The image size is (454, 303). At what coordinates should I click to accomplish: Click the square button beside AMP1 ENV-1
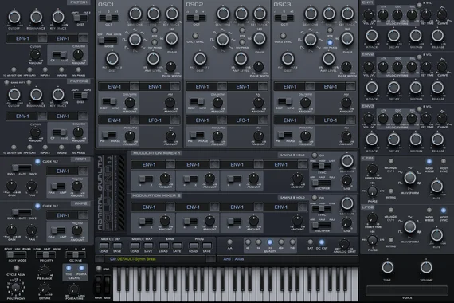click(x=83, y=171)
